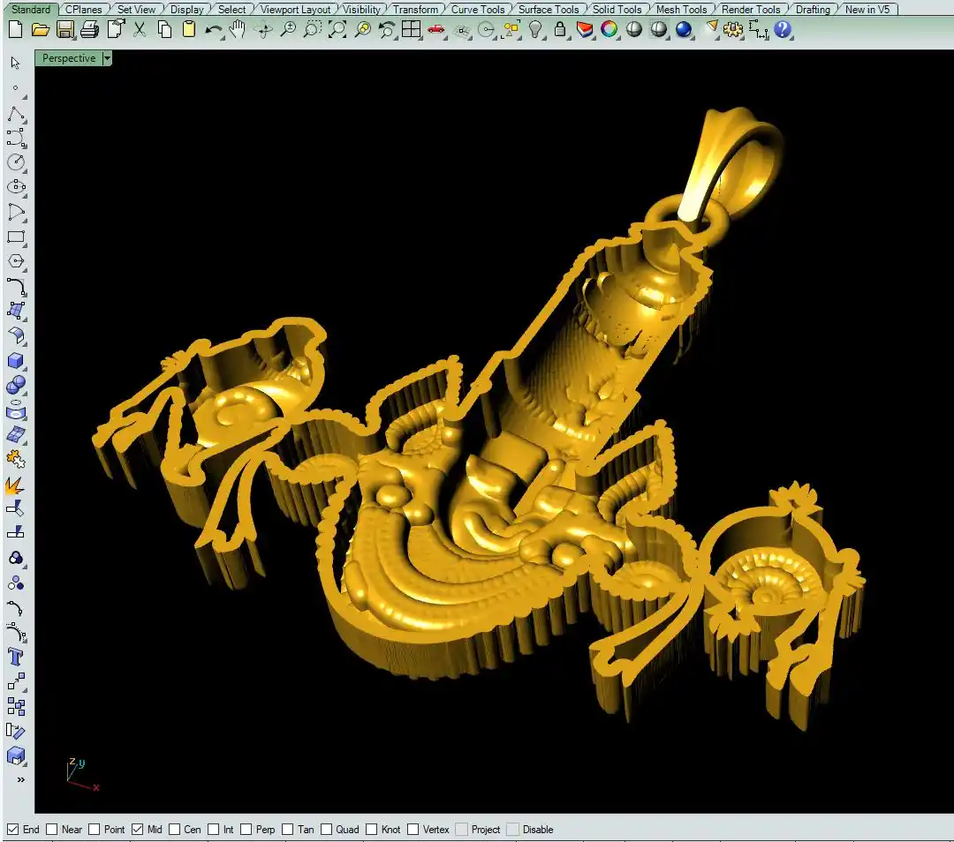954x842 pixels.
Task: Expand the sidebar overflow chevron
Action: point(20,779)
